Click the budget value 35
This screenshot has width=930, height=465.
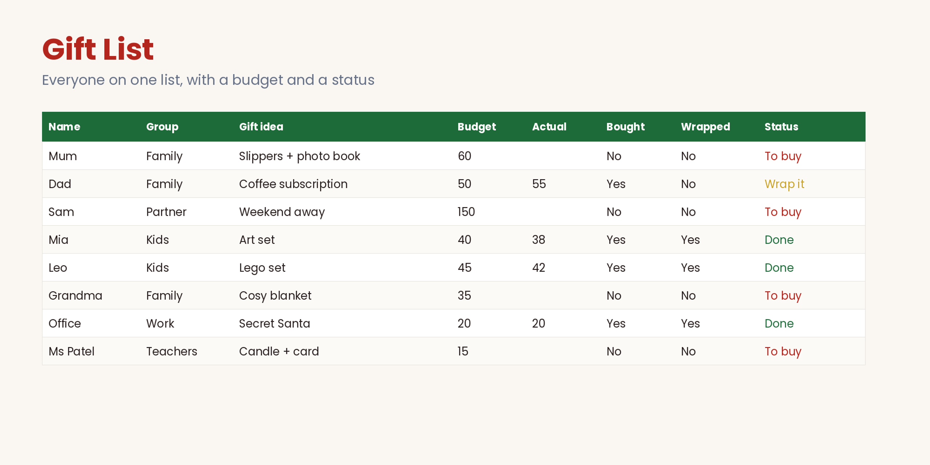(x=464, y=296)
